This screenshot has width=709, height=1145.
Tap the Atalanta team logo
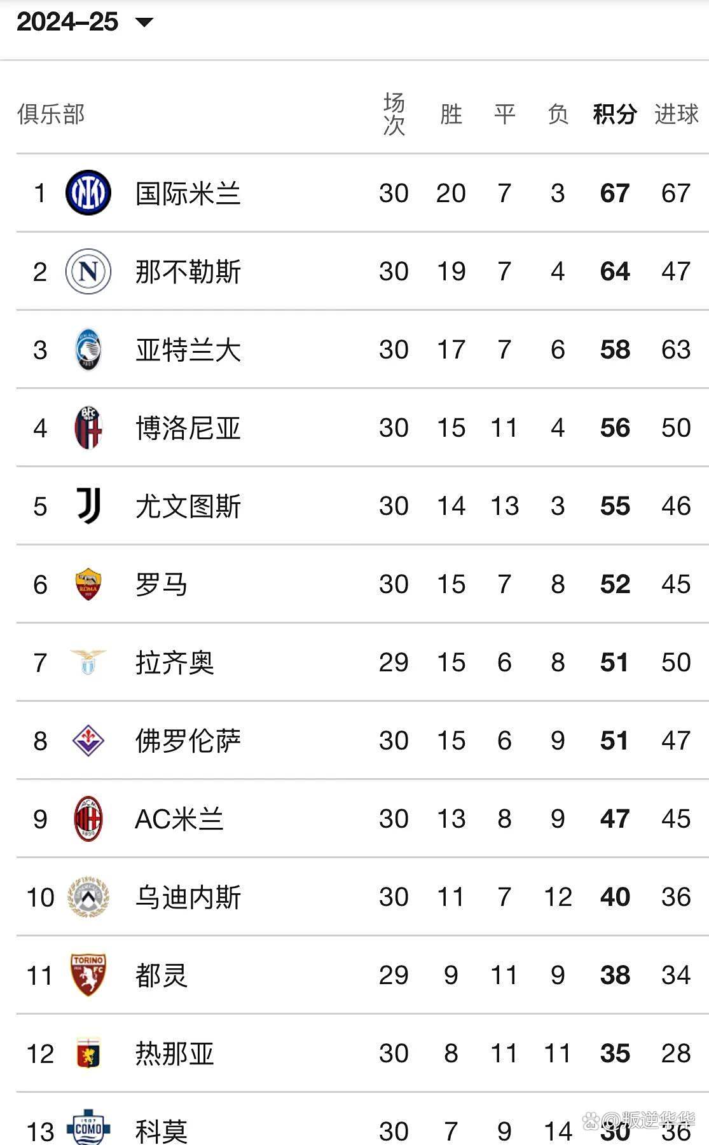point(88,350)
